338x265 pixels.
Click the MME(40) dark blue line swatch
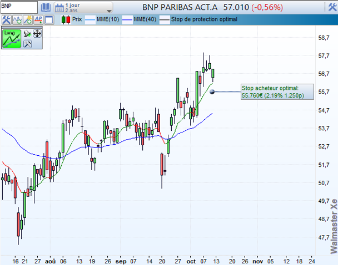click(127, 20)
